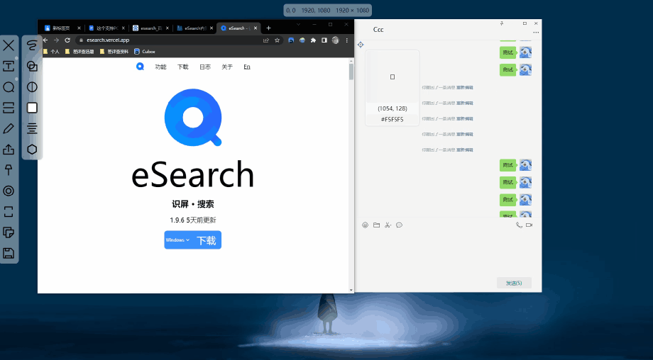This screenshot has width=653, height=360.
Task: Click the small eSearch logo in page nav
Action: coord(140,67)
